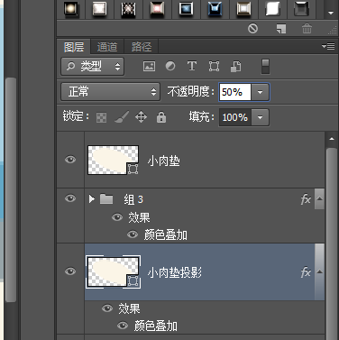Open the fill slider dropdown arrow
This screenshot has height=340, width=339.
[x=260, y=117]
